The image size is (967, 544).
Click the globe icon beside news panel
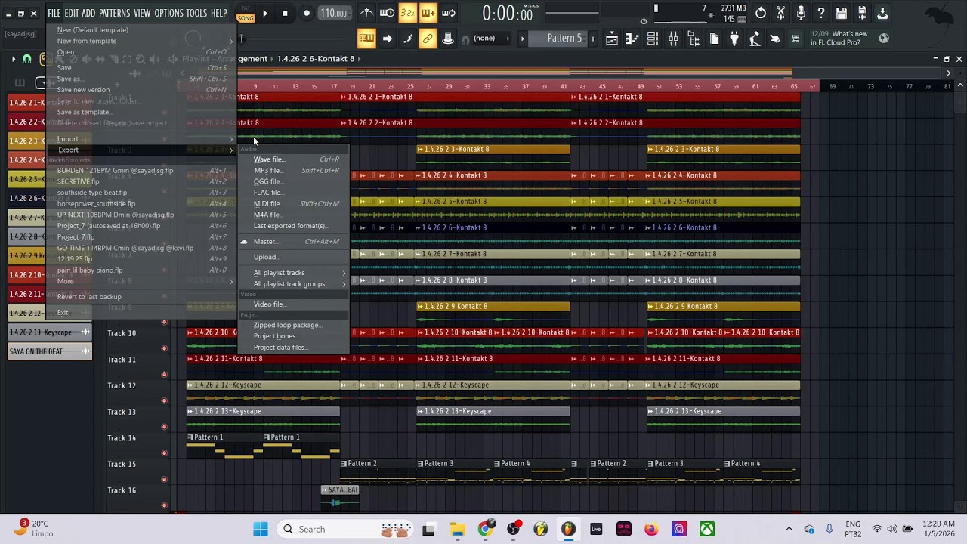[884, 39]
